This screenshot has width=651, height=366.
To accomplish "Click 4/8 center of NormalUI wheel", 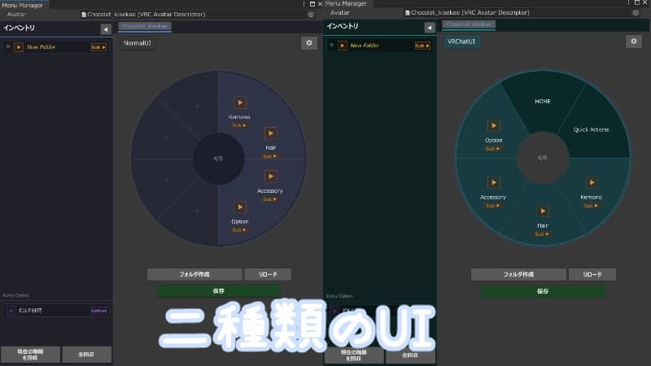I will click(218, 159).
